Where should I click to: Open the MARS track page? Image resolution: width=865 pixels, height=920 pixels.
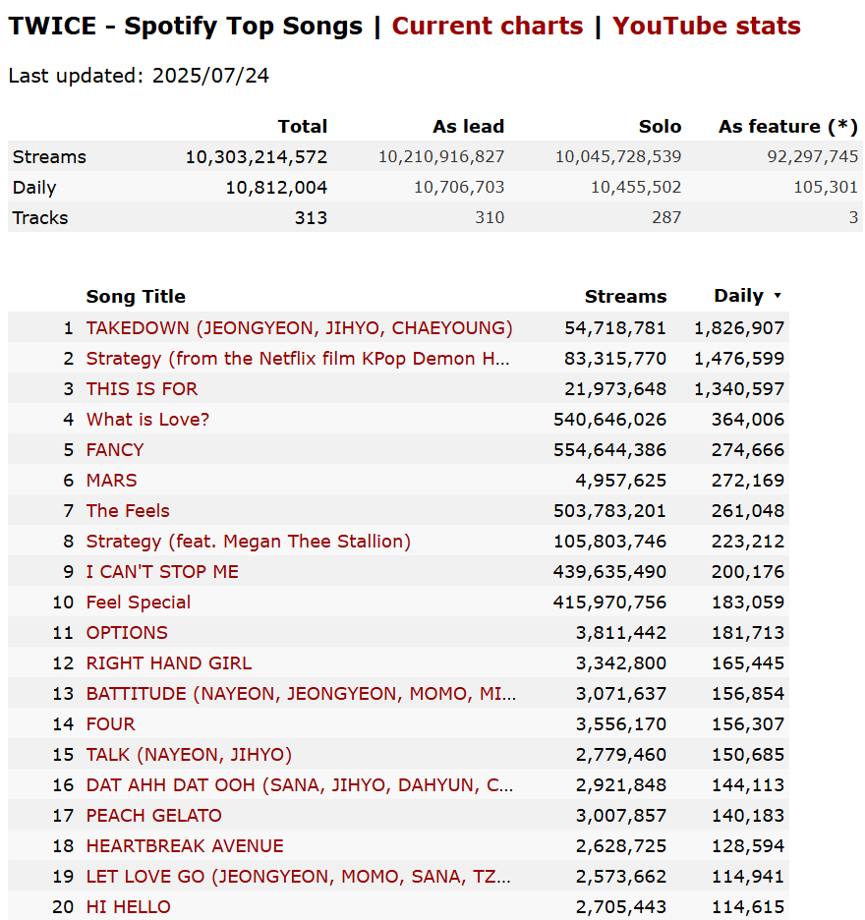[x=111, y=481]
